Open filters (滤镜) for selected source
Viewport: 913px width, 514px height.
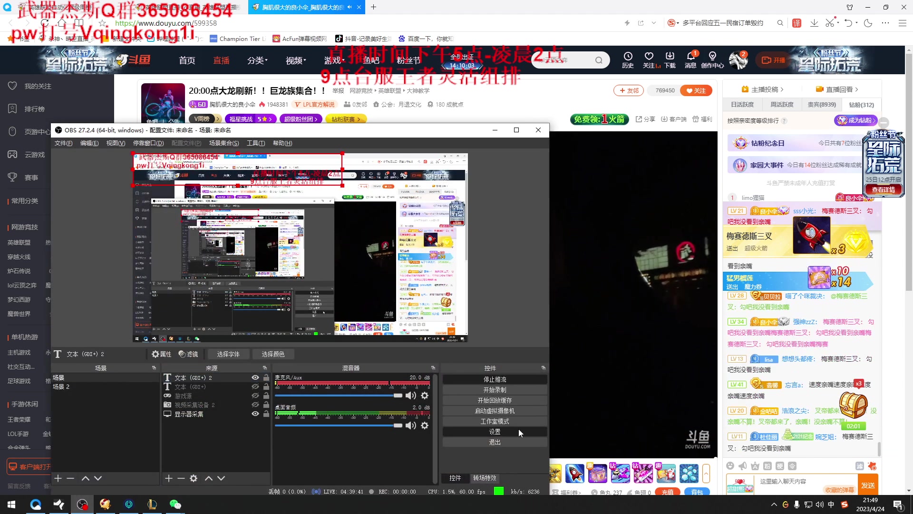[x=188, y=354]
